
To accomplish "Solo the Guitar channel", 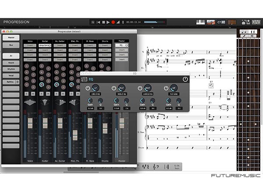I will click(41, 94).
